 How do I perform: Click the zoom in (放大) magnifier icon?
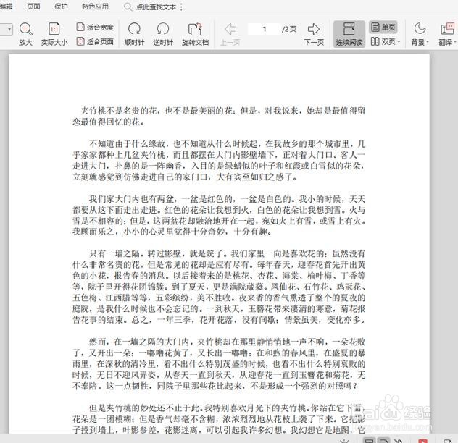[x=25, y=29]
